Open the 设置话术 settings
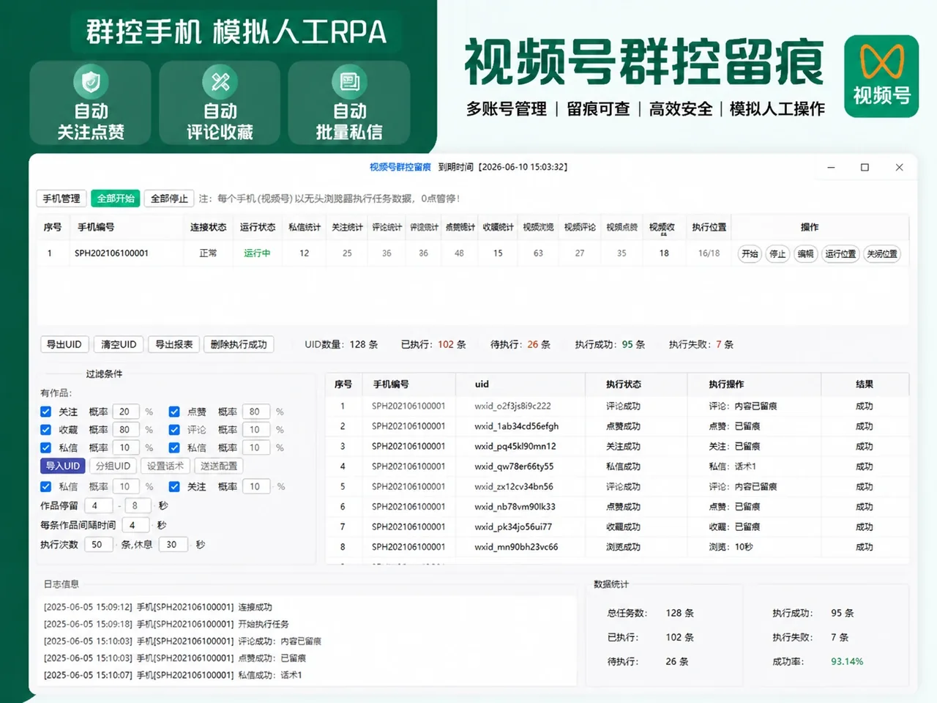This screenshot has height=703, width=937. click(165, 466)
